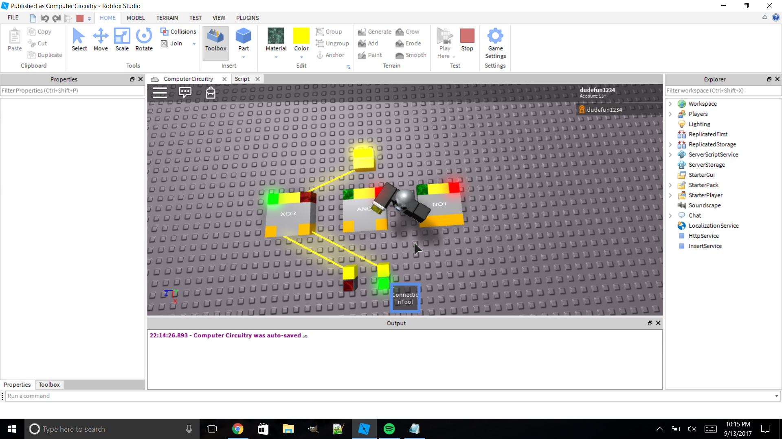This screenshot has width=782, height=439.
Task: Click the Filter Properties input field
Action: [72, 91]
